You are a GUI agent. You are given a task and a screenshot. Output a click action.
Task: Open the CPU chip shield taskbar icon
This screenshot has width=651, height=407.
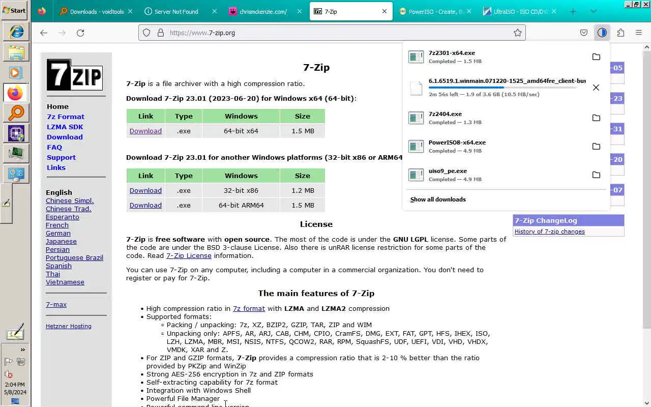coord(16,134)
